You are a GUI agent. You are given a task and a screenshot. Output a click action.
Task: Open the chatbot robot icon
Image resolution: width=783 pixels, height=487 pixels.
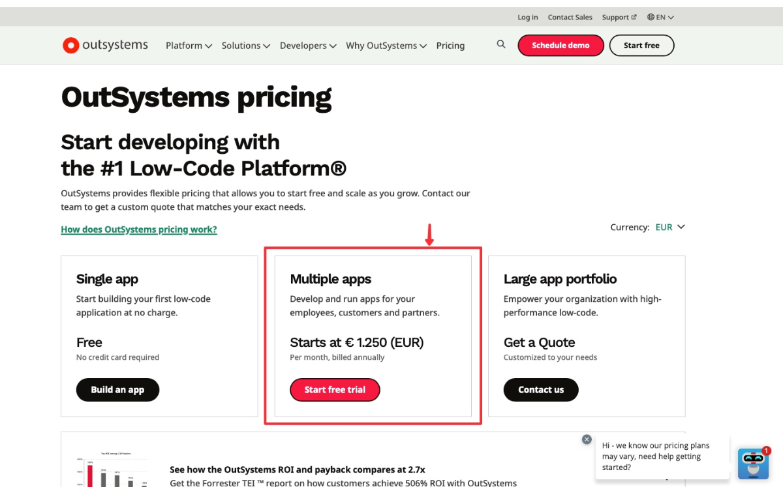(x=753, y=464)
